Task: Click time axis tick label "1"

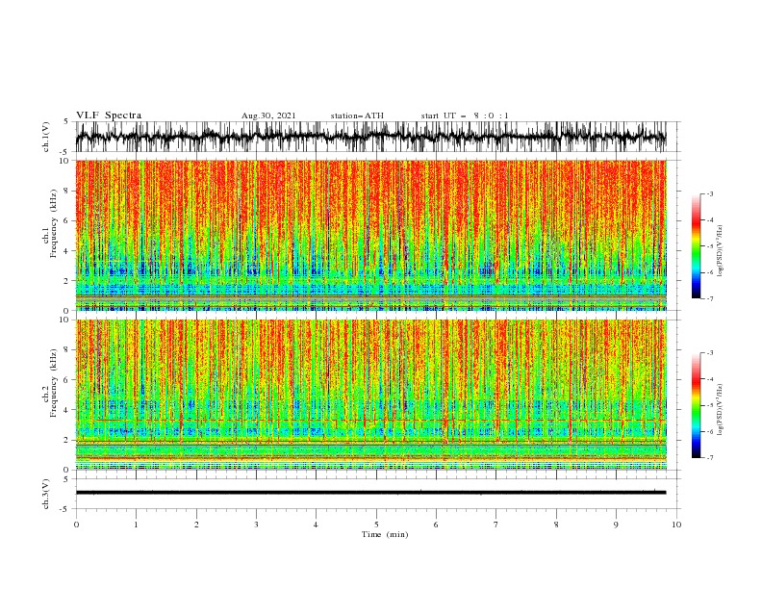Action: tap(137, 525)
